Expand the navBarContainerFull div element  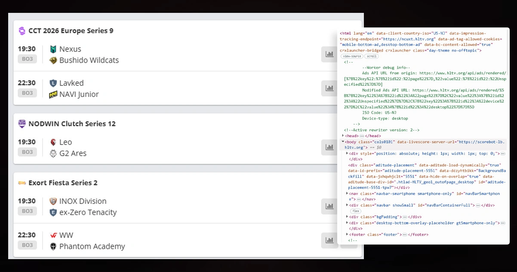[347, 205]
